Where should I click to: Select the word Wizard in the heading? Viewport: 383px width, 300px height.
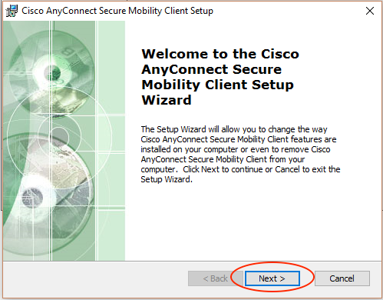click(167, 100)
